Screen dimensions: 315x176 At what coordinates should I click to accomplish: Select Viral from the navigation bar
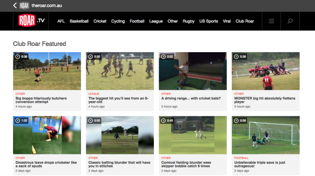[227, 21]
